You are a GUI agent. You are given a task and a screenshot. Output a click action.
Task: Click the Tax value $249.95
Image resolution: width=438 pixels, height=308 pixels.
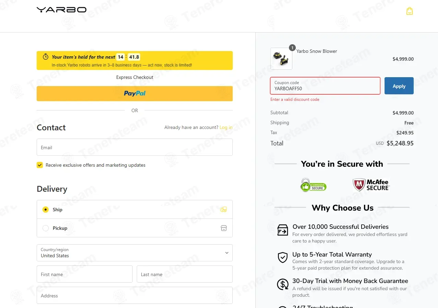405,133
